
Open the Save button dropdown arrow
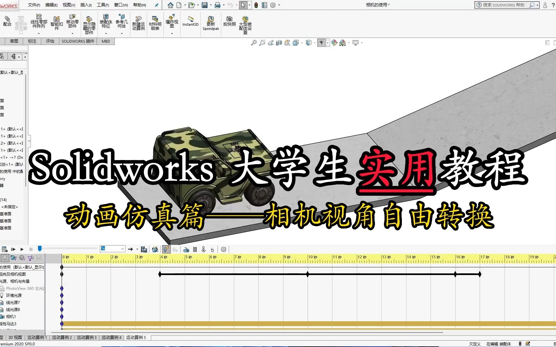tap(211, 5)
